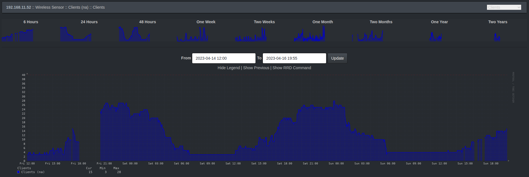The width and height of the screenshot is (529, 177).
Task: Click the To date input field
Action: 294,58
